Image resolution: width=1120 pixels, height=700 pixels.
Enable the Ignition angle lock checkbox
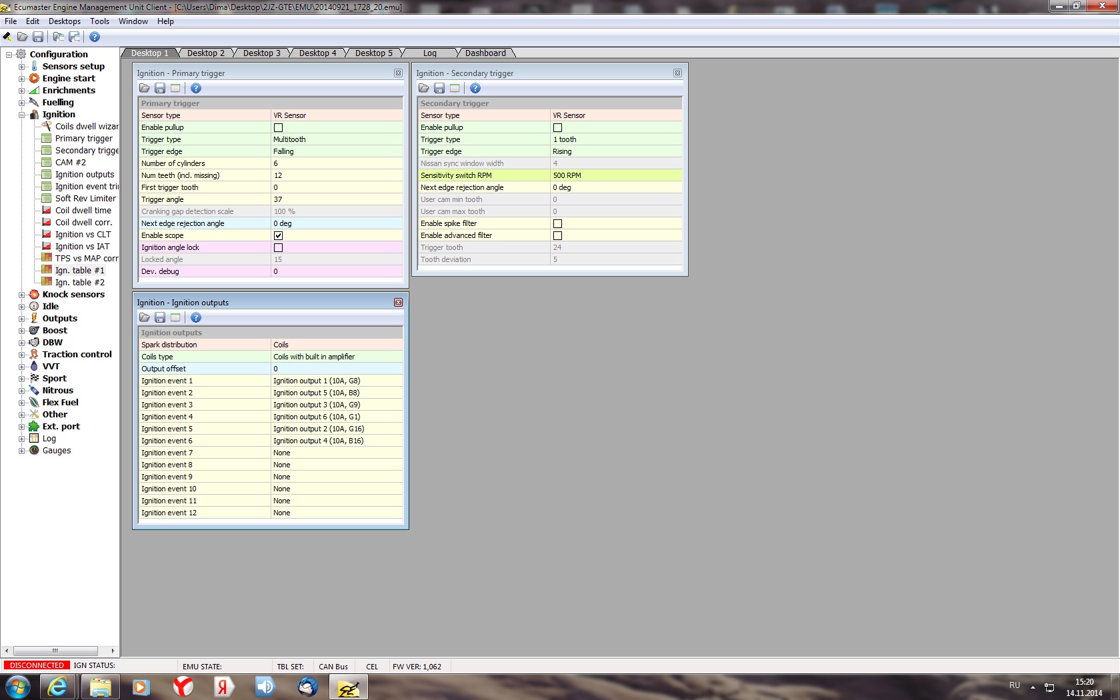[278, 247]
